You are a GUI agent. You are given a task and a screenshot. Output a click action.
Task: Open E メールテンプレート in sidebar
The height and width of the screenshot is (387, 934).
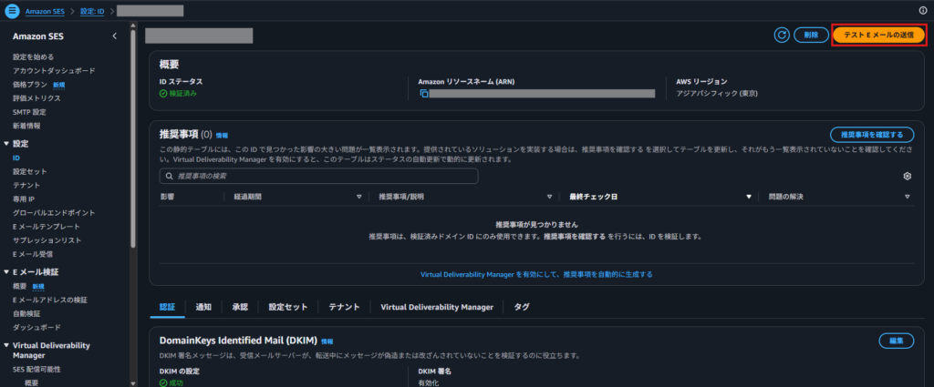click(47, 227)
